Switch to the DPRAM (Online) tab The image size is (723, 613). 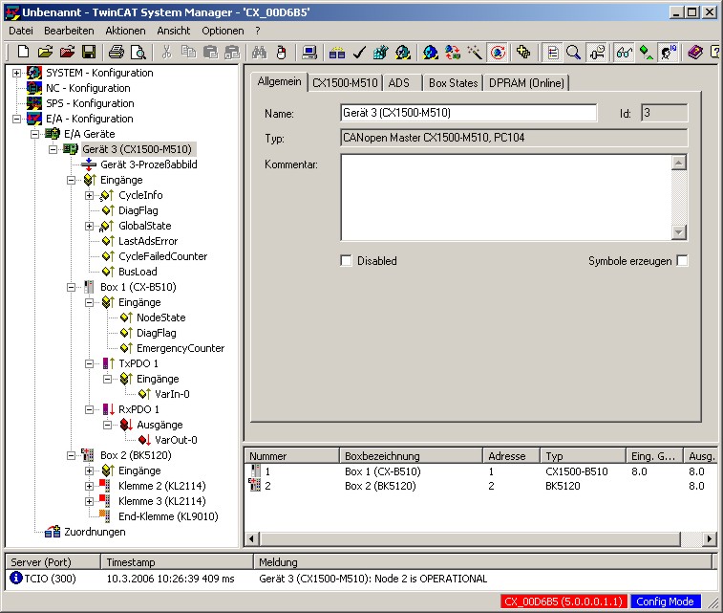tap(526, 83)
